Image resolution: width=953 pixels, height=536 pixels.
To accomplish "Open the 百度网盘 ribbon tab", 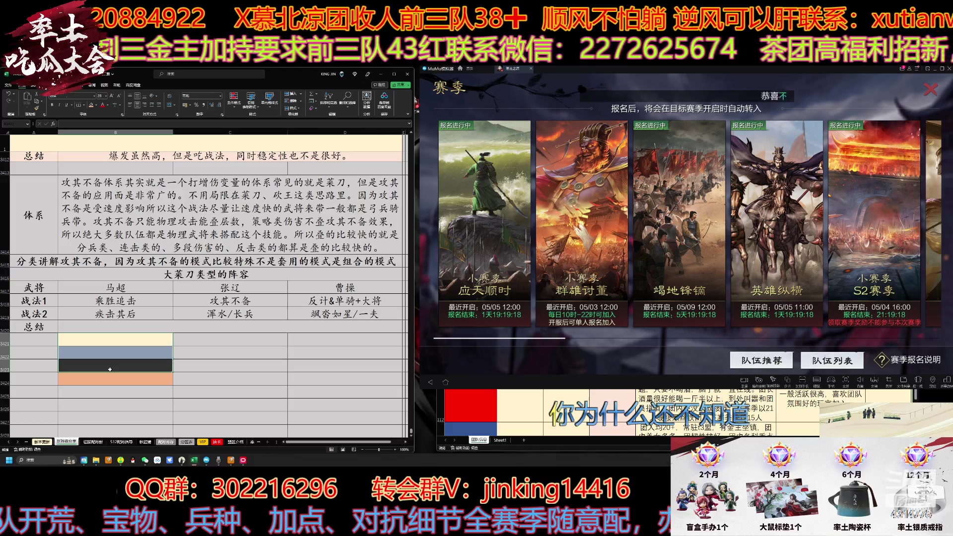I will coord(133,85).
